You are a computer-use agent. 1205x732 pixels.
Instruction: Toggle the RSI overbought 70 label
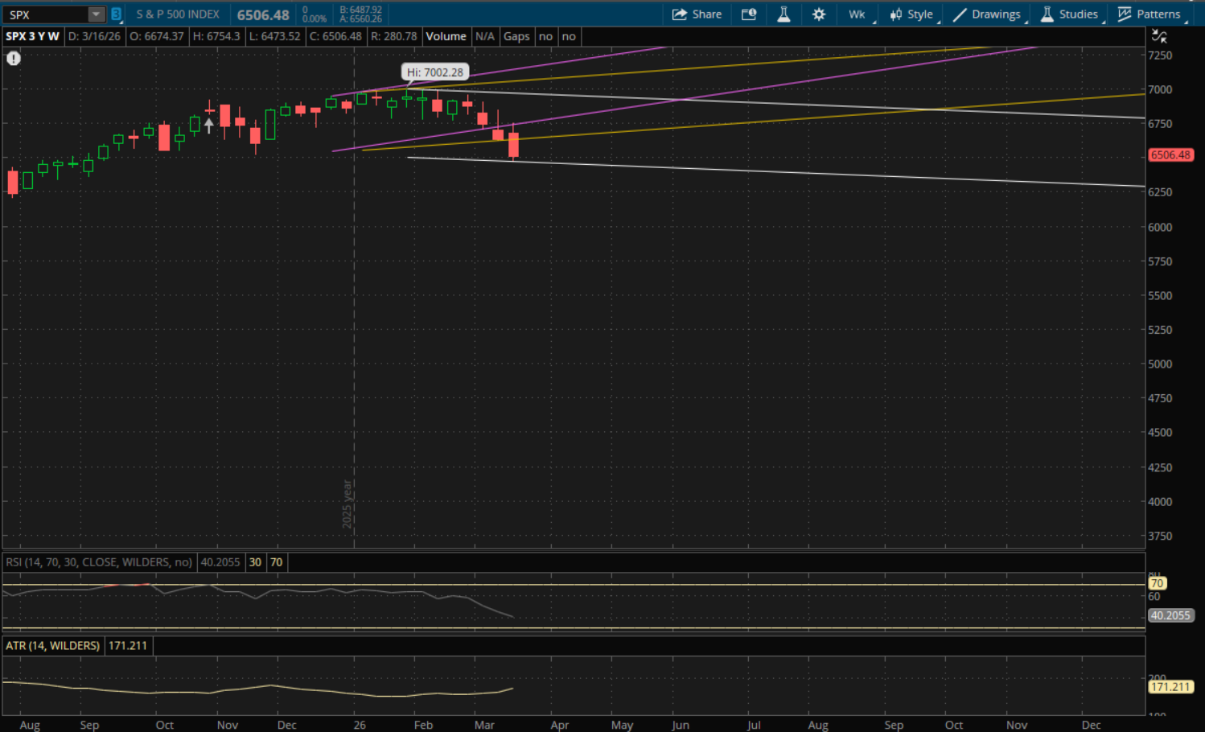pos(276,562)
